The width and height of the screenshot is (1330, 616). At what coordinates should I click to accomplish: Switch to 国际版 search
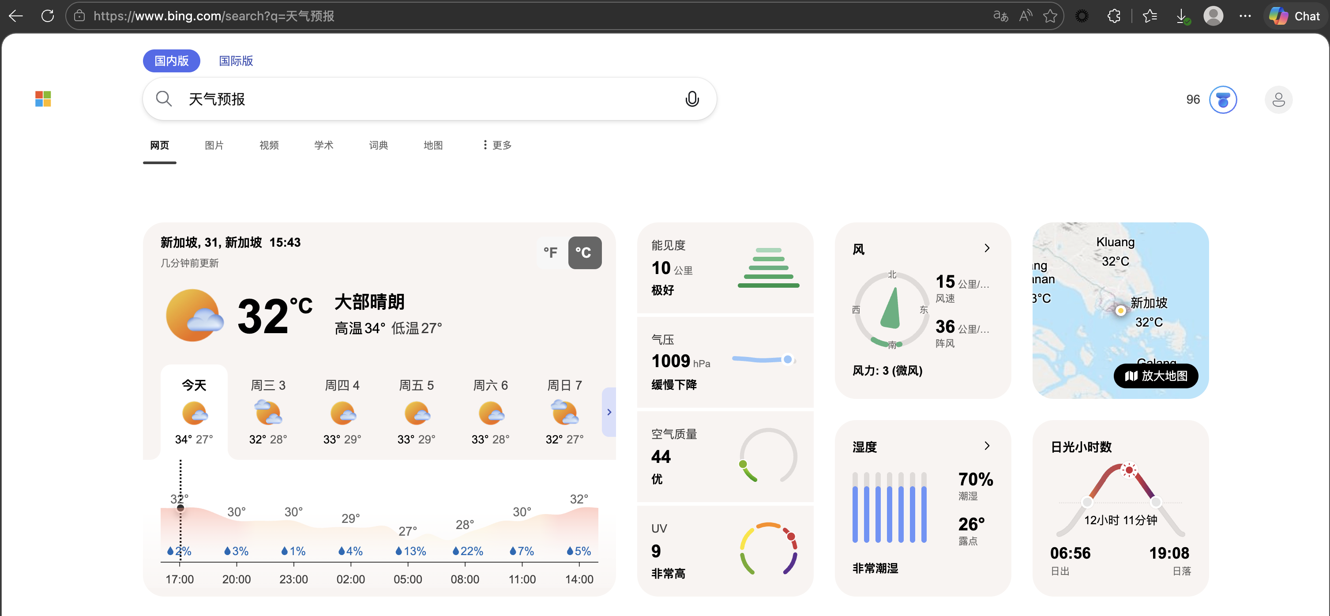click(236, 61)
